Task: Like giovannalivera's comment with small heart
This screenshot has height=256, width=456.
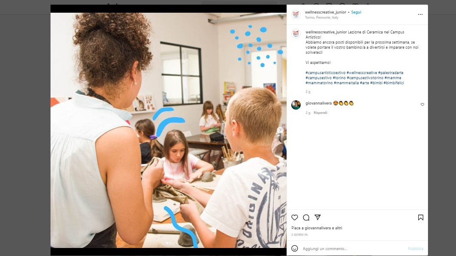Action: click(x=422, y=105)
